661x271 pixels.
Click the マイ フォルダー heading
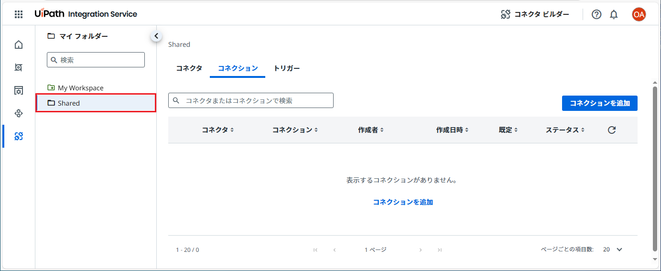tap(84, 36)
